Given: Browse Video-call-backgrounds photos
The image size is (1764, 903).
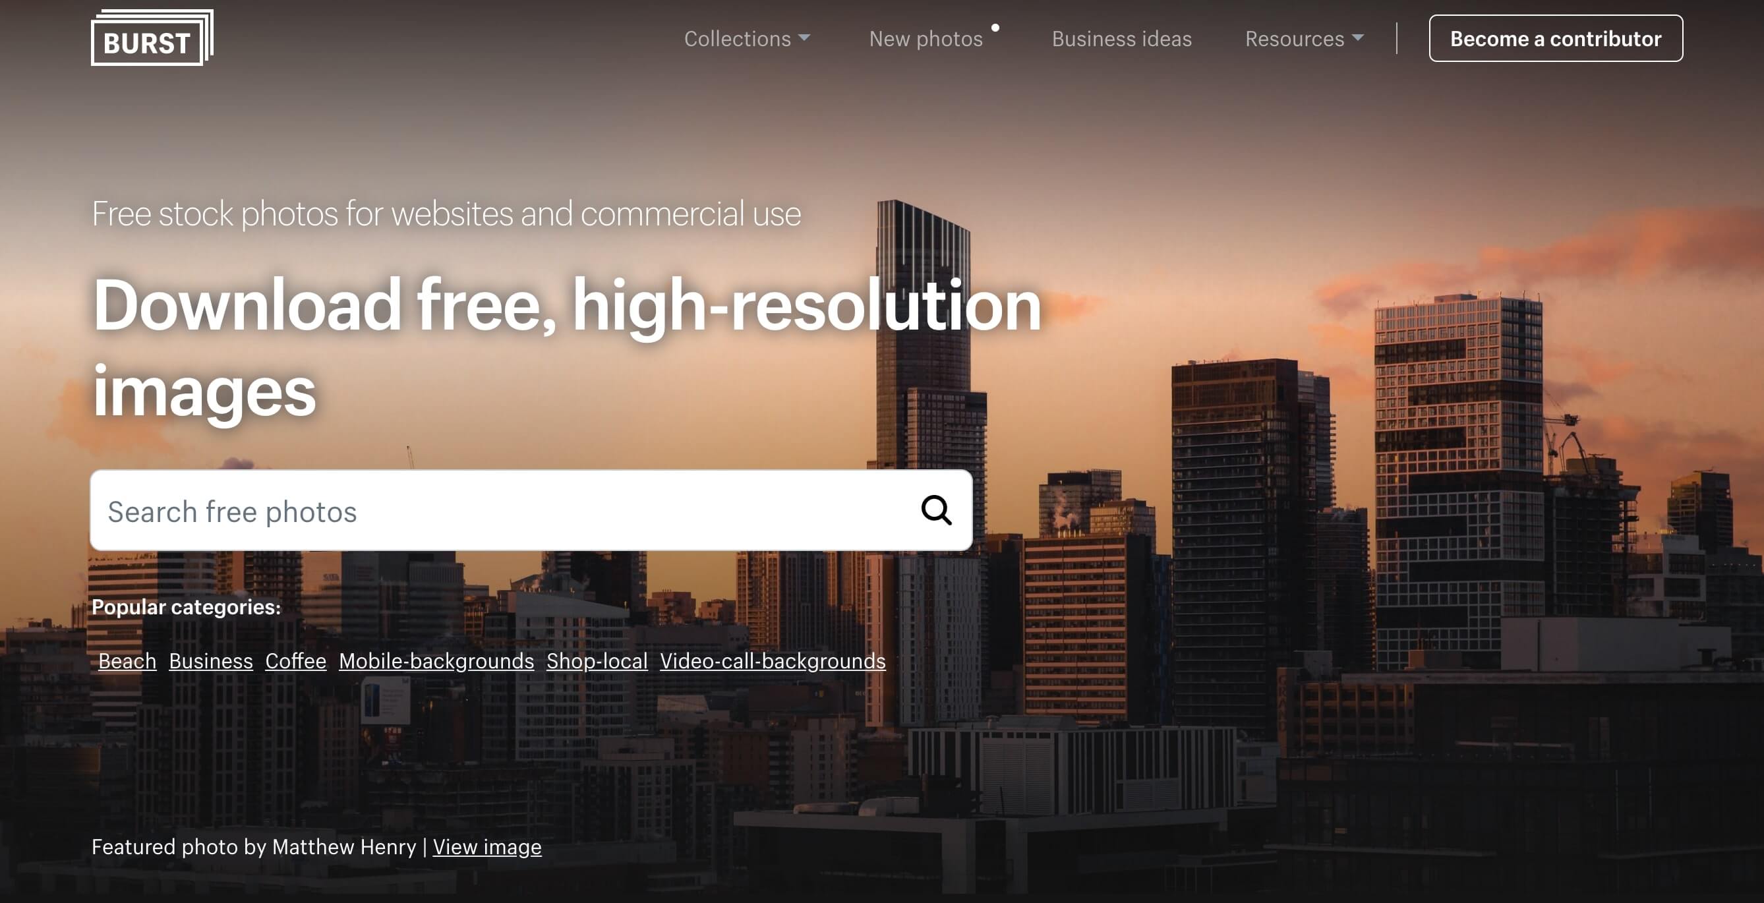Looking at the screenshot, I should click(x=773, y=660).
